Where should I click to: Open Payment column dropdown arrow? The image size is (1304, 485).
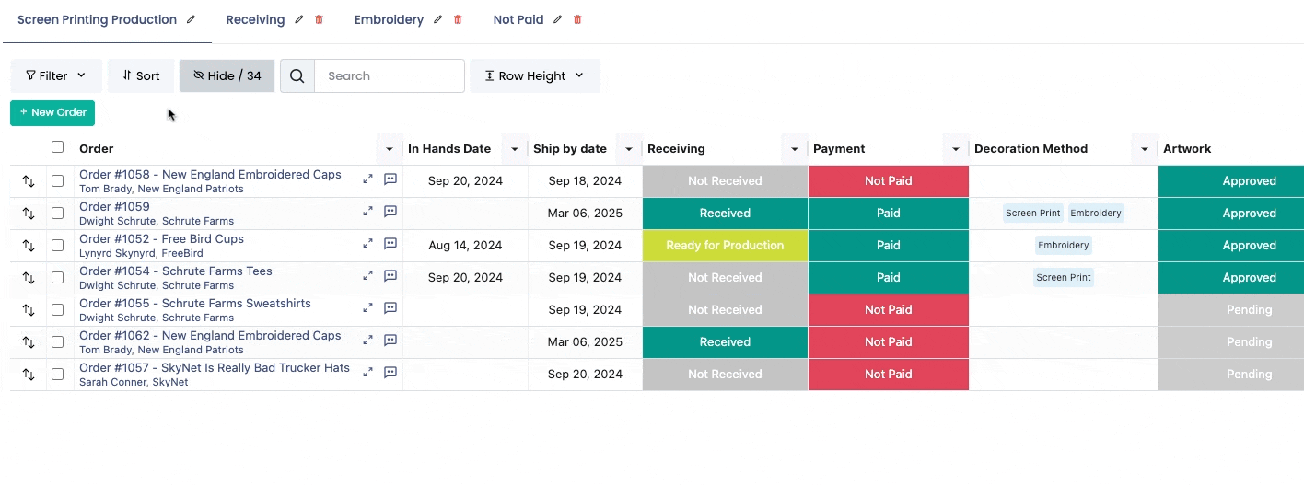pyautogui.click(x=956, y=149)
